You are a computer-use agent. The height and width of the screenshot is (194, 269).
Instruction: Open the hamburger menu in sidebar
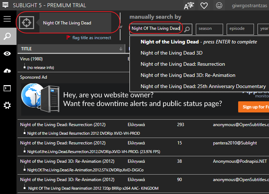click(x=7, y=19)
